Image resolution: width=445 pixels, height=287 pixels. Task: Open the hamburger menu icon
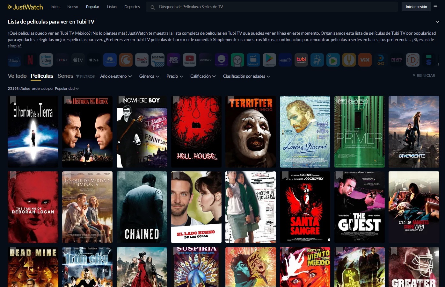tap(435, 7)
